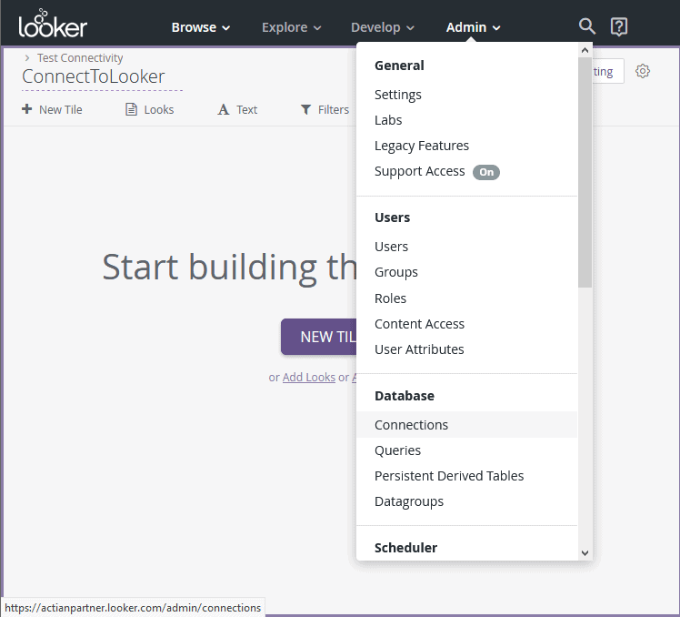Toggle the Support Access On badge
Viewport: 680px width, 617px height.
coord(486,172)
